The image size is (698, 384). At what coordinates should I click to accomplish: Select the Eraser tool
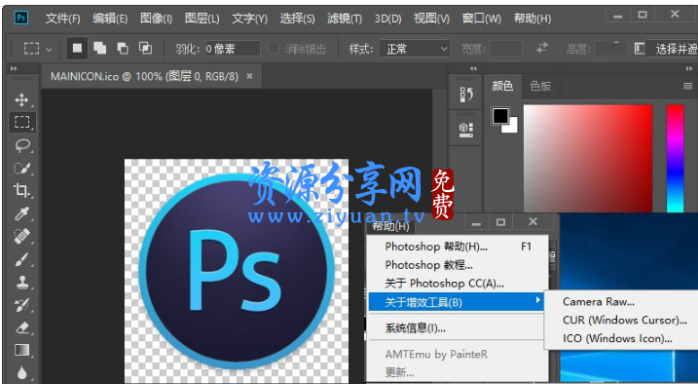tap(21, 328)
